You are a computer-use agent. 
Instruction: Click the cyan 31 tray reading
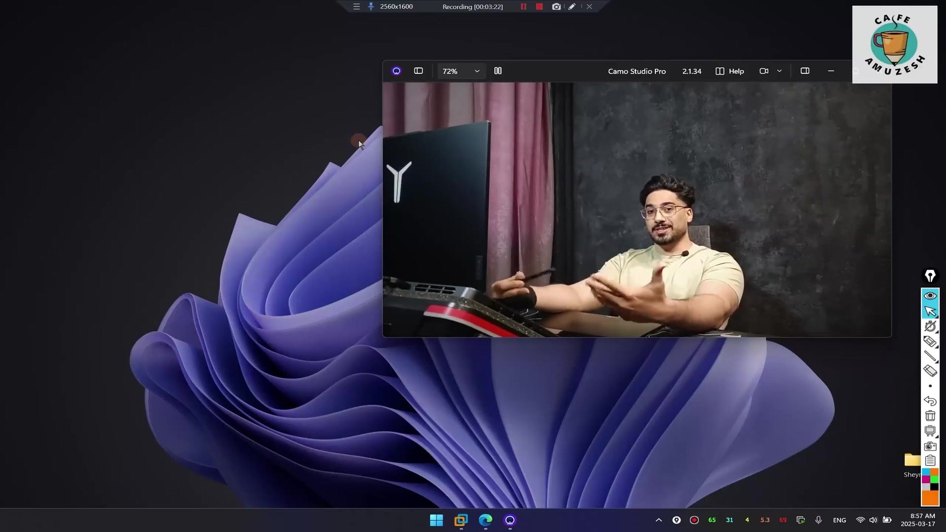(x=729, y=520)
